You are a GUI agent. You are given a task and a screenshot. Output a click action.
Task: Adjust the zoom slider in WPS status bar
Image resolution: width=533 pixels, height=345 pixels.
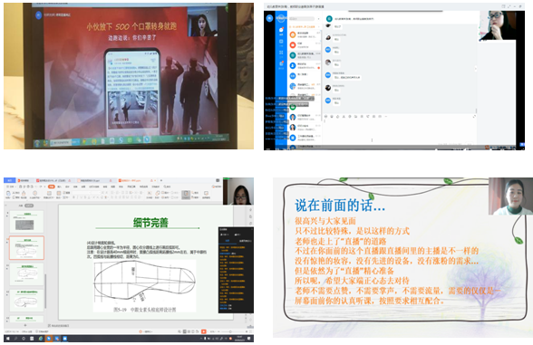(231, 331)
